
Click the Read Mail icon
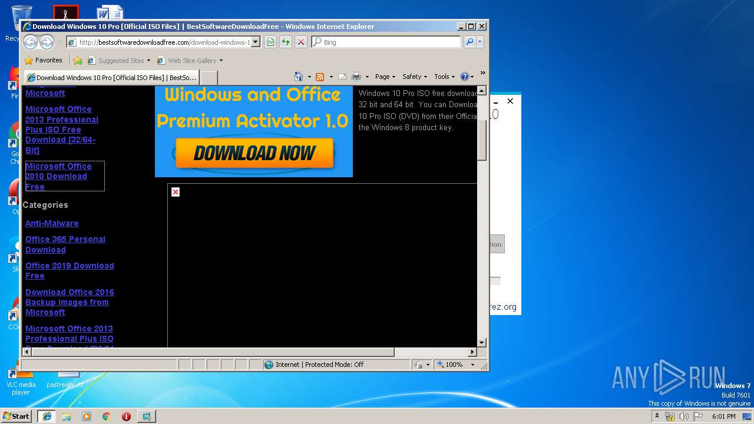(342, 77)
